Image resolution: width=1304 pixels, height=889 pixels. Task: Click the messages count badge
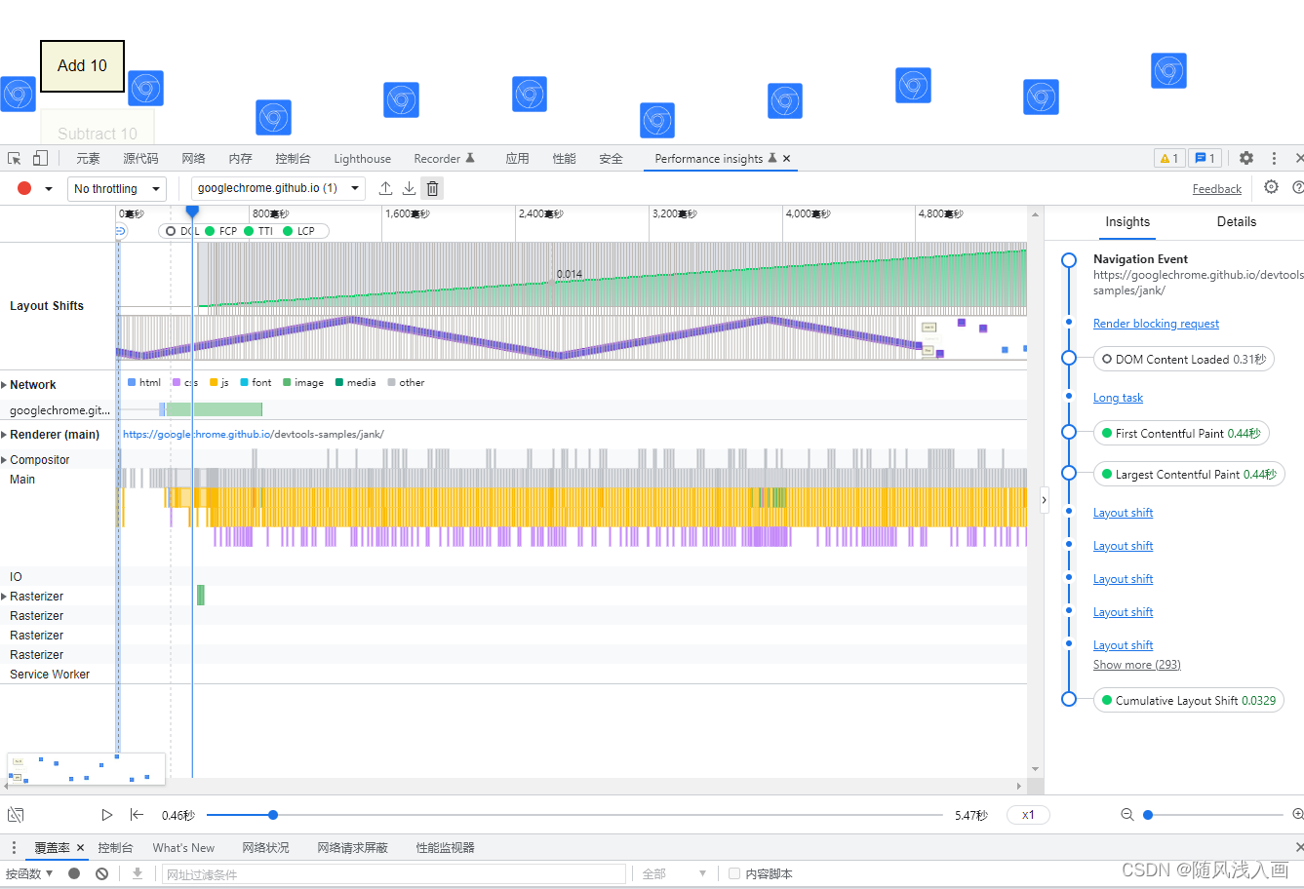pos(1205,158)
